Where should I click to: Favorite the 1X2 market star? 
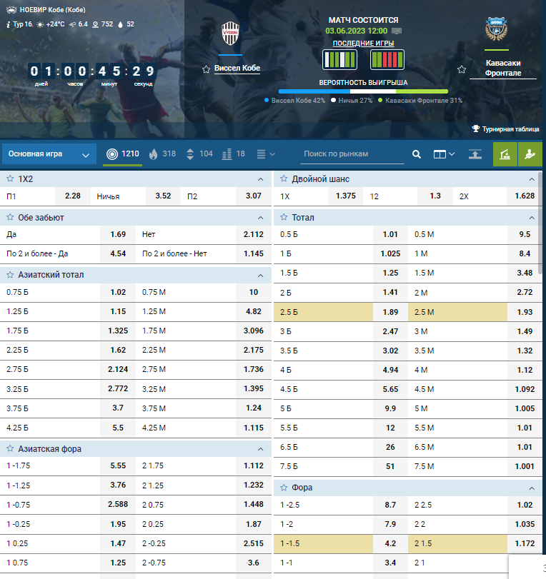tap(10, 178)
